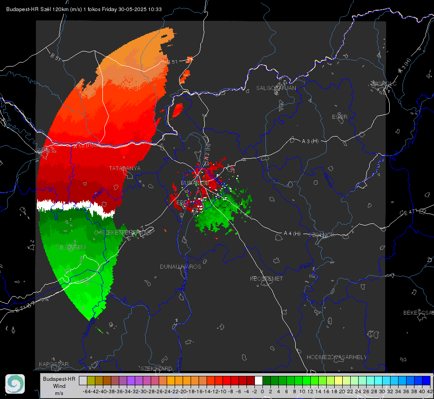This screenshot has width=434, height=399.
Task: Click the bright green swatch for 10 to 12
Action: point(306,380)
